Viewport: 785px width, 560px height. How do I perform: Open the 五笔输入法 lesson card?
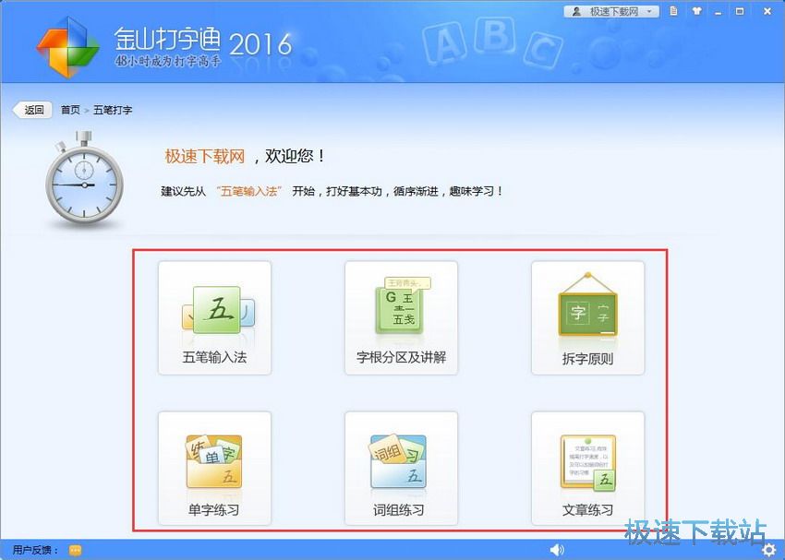click(x=215, y=318)
